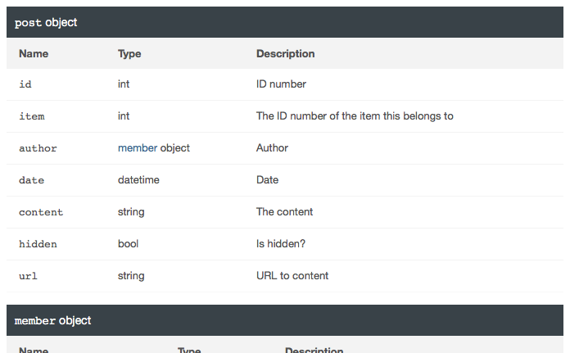Select the date field name

coord(32,180)
